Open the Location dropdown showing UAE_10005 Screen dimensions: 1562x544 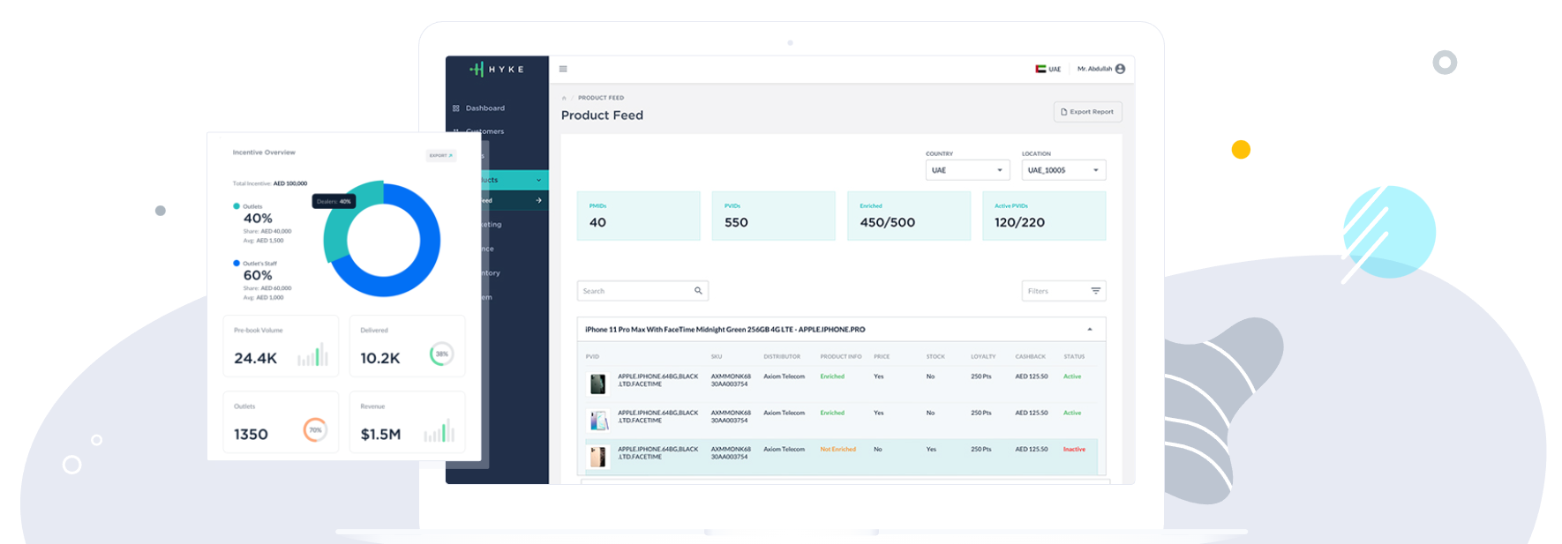click(1063, 170)
